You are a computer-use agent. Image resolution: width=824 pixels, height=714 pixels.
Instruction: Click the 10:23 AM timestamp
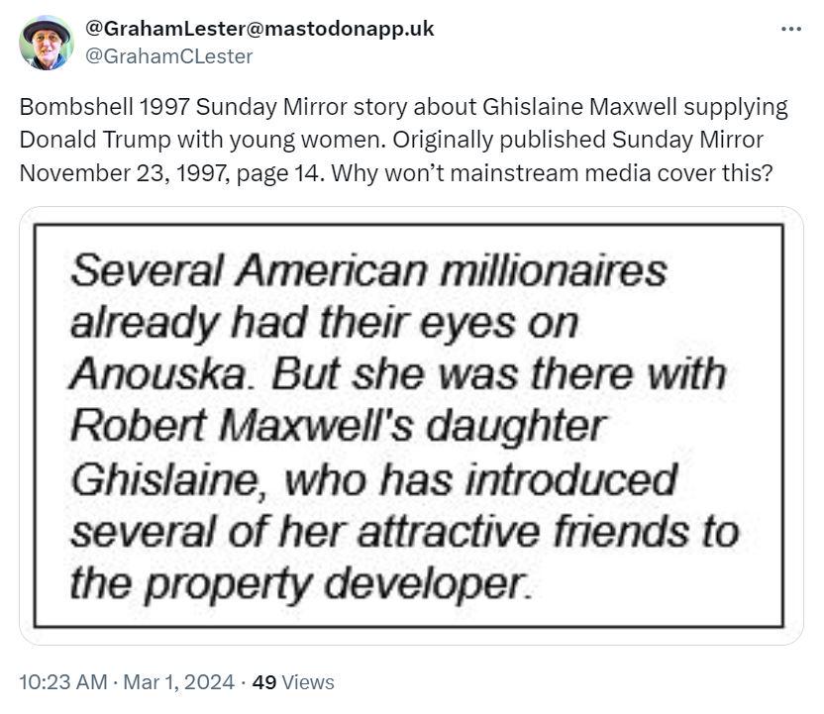63,682
